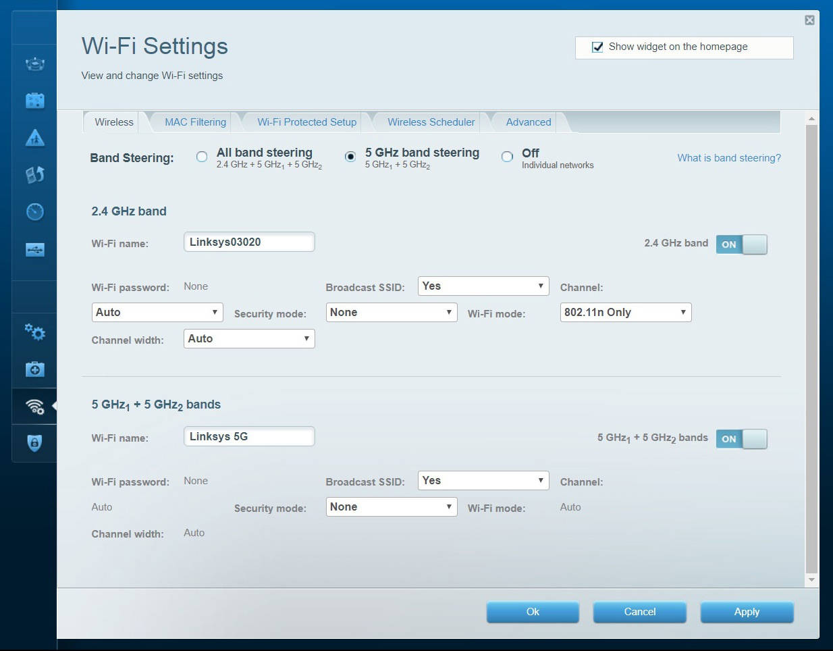Click the vertical scrollbar thumb

point(811,348)
